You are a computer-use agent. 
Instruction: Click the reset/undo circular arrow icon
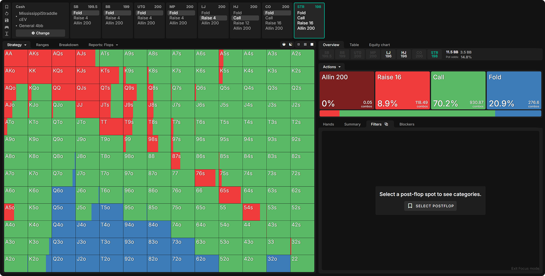point(6,14)
